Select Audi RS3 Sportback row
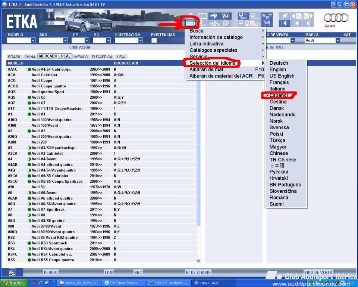Viewport: 358px width, 287px height. (101, 243)
